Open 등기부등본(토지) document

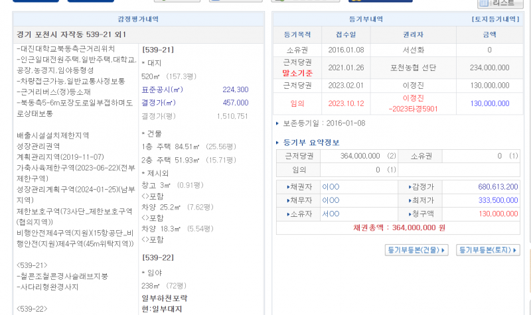[x=489, y=250]
